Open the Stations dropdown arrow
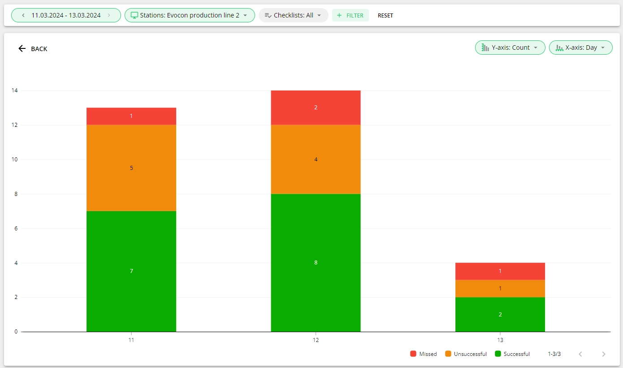Image resolution: width=623 pixels, height=368 pixels. (x=245, y=15)
